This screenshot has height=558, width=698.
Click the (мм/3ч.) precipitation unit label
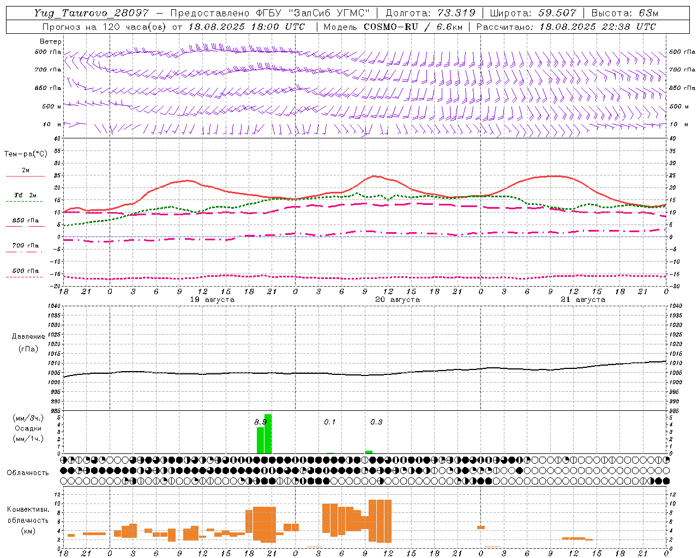click(x=28, y=418)
